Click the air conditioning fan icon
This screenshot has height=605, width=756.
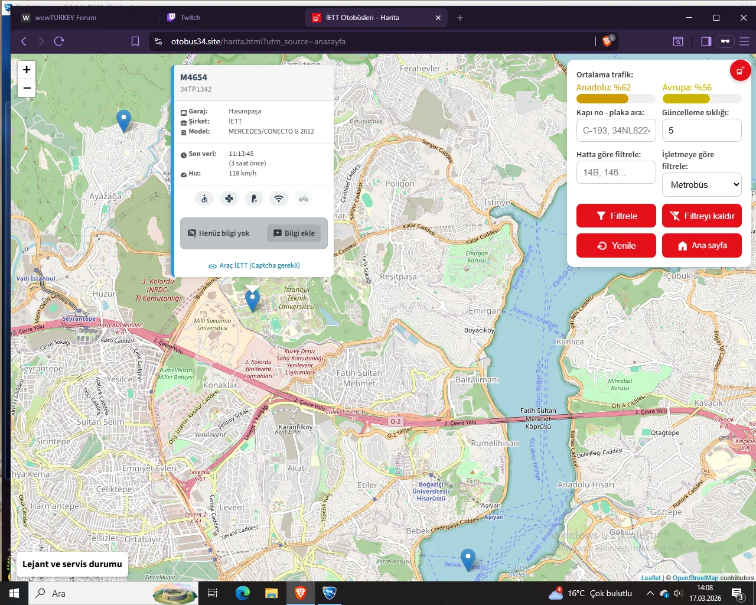coord(229,199)
